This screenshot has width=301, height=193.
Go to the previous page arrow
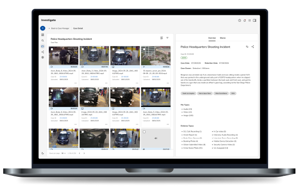[x=80, y=153]
